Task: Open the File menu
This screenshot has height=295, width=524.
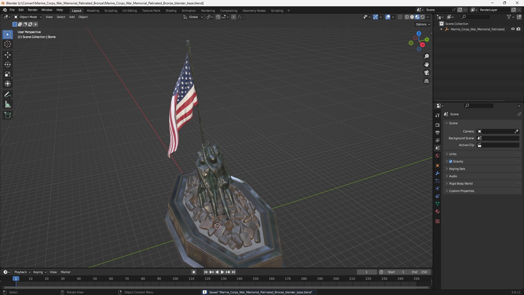Action: coord(12,10)
